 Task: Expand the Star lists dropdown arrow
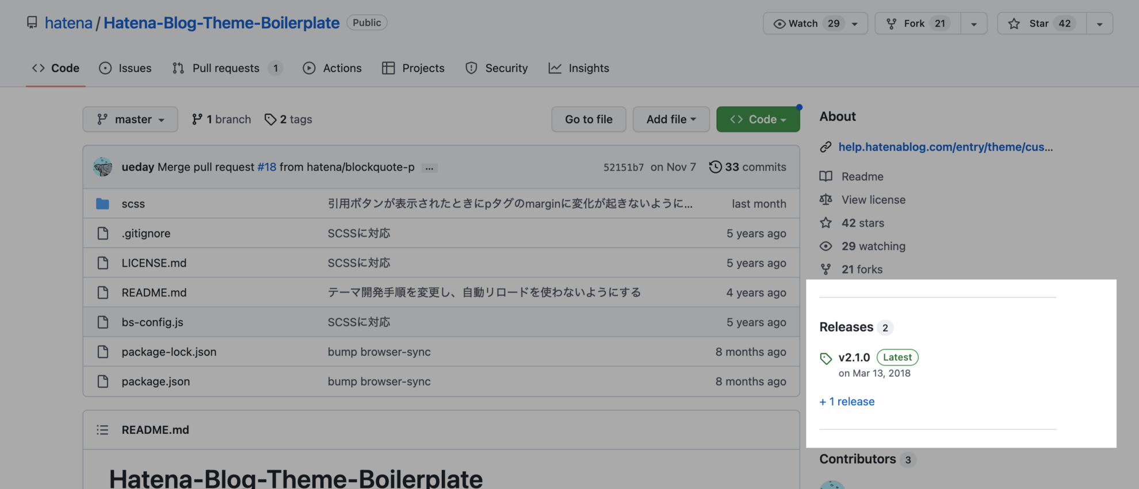coord(1100,24)
